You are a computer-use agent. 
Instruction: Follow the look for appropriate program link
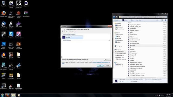(x=102, y=62)
